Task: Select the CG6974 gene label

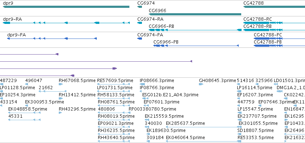Action: 146,3
